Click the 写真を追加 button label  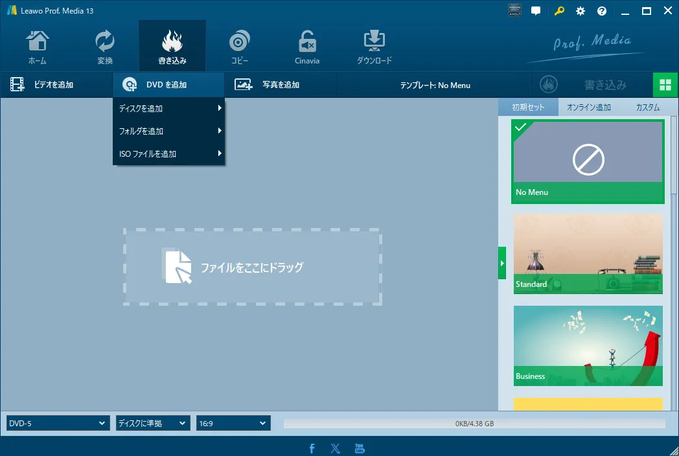click(x=281, y=85)
